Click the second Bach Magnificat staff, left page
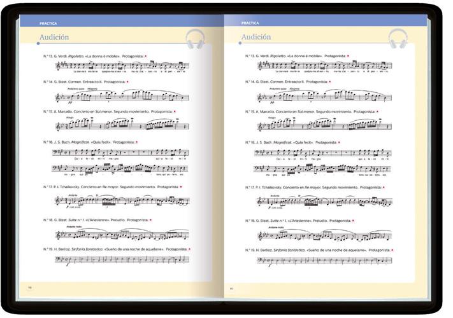453x318 pixels. coord(120,170)
